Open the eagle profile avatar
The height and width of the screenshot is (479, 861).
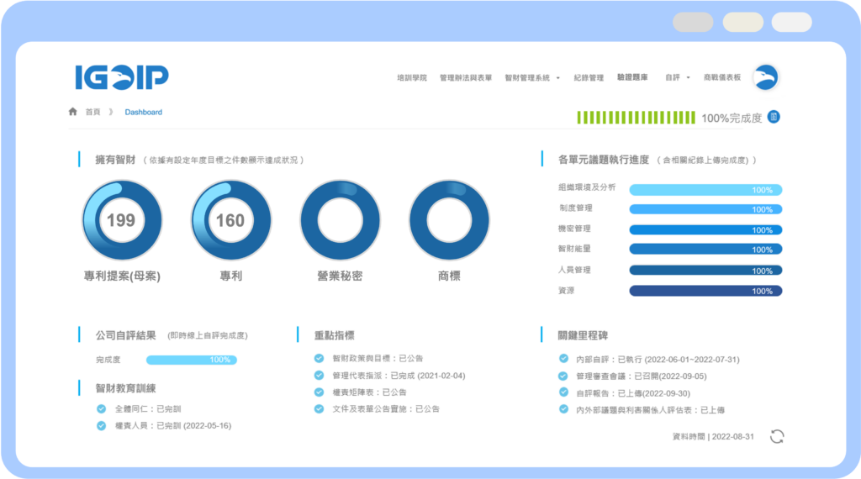coord(765,77)
